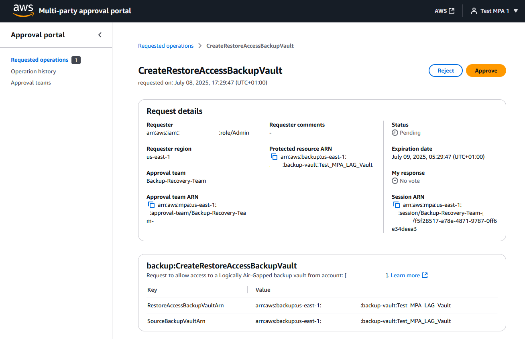This screenshot has width=525, height=339.
Task: Go to Operation history
Action: [33, 71]
